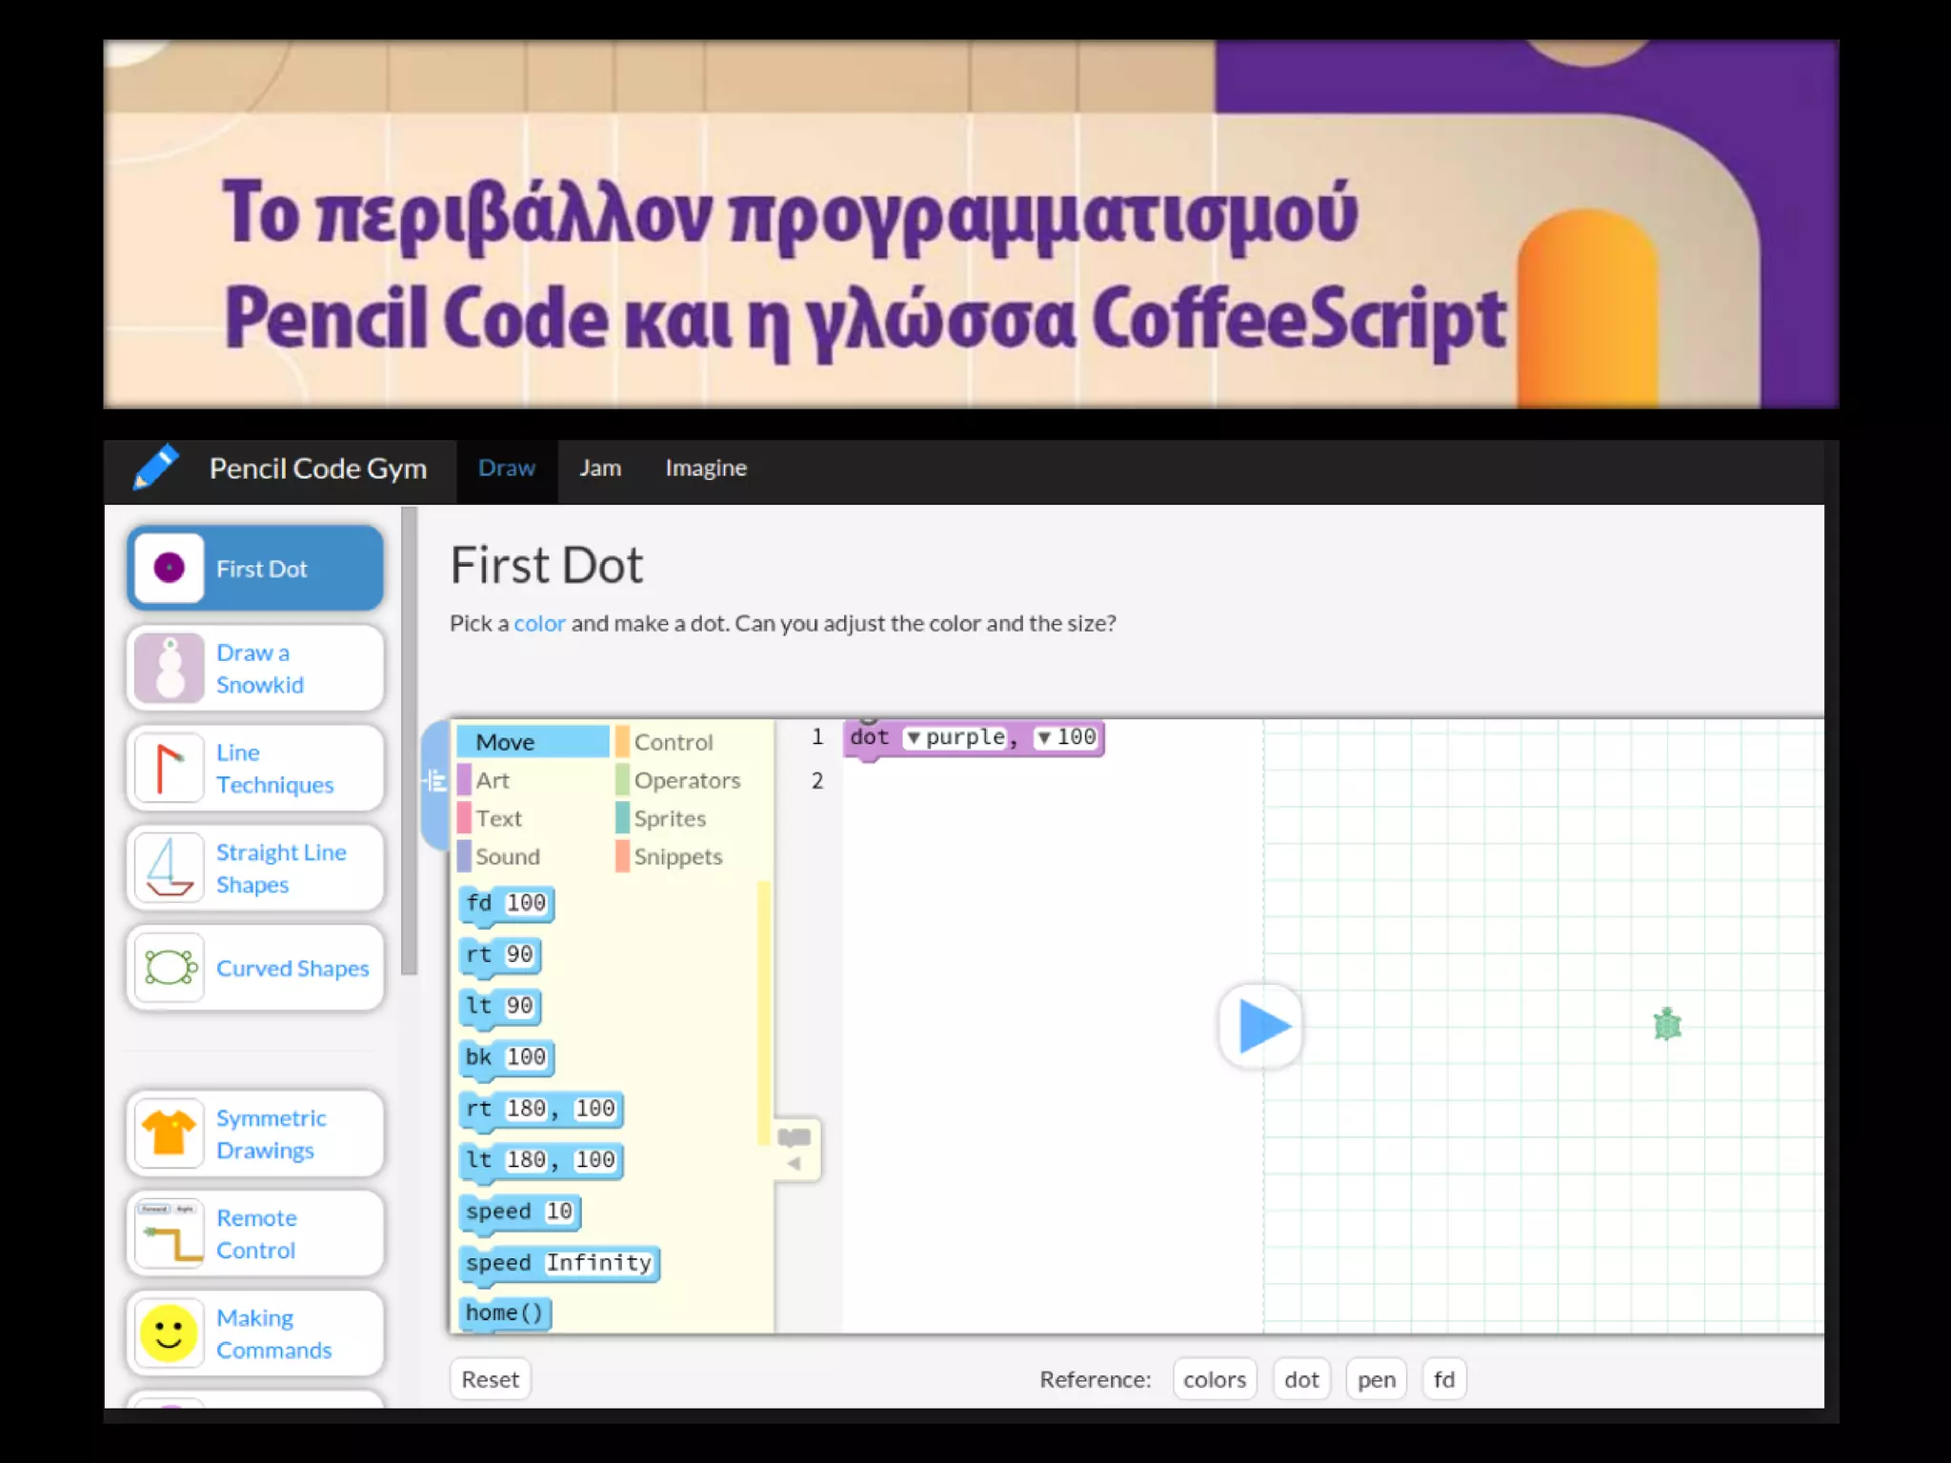Open the Remote Control lesson

[255, 1234]
